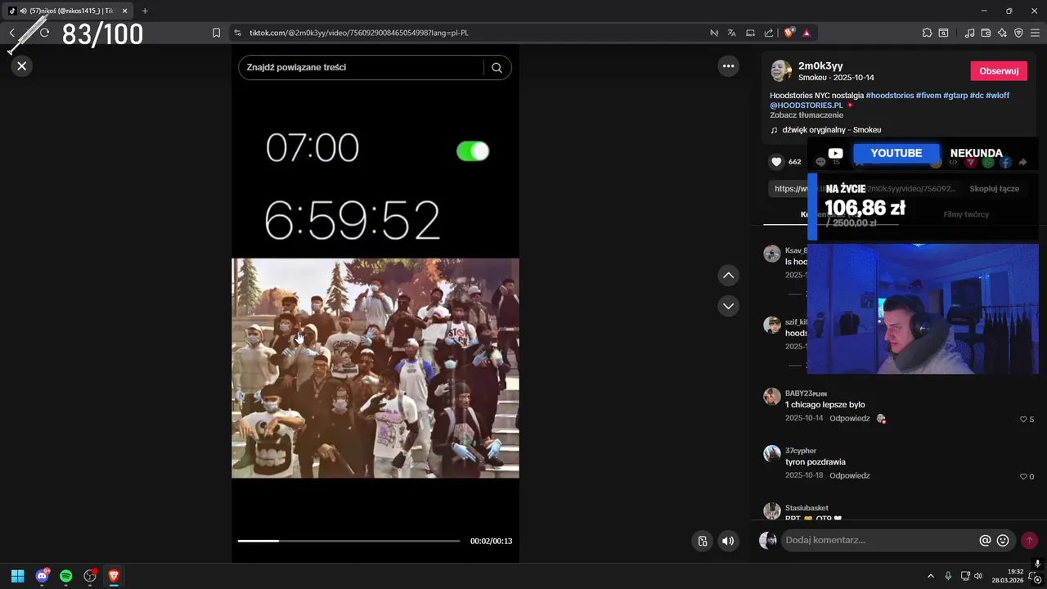Reload the page
This screenshot has width=1047, height=589.
click(44, 33)
